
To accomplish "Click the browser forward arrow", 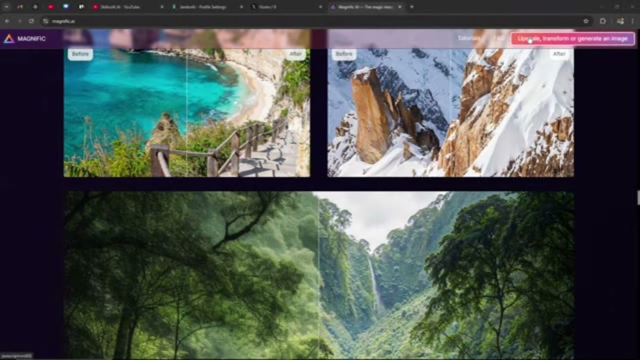I will (19, 21).
